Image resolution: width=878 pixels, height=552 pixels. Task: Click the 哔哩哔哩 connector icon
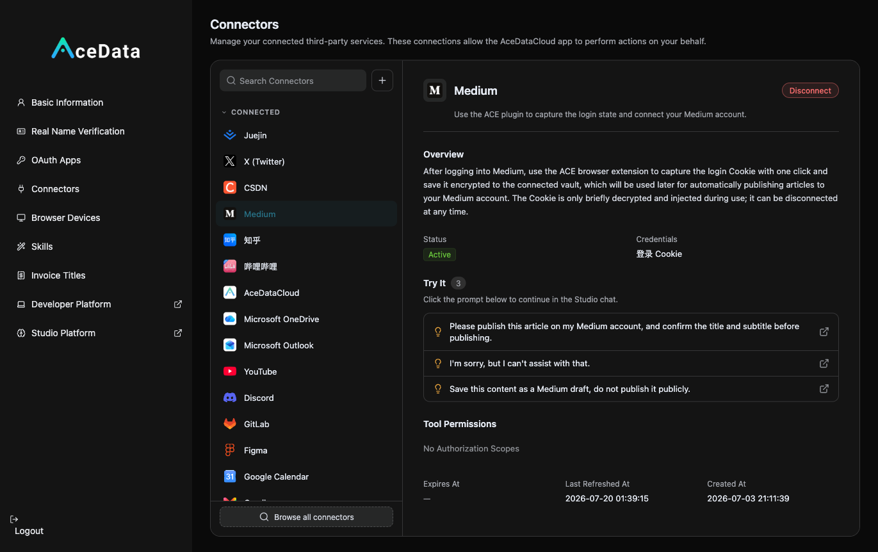(x=230, y=266)
